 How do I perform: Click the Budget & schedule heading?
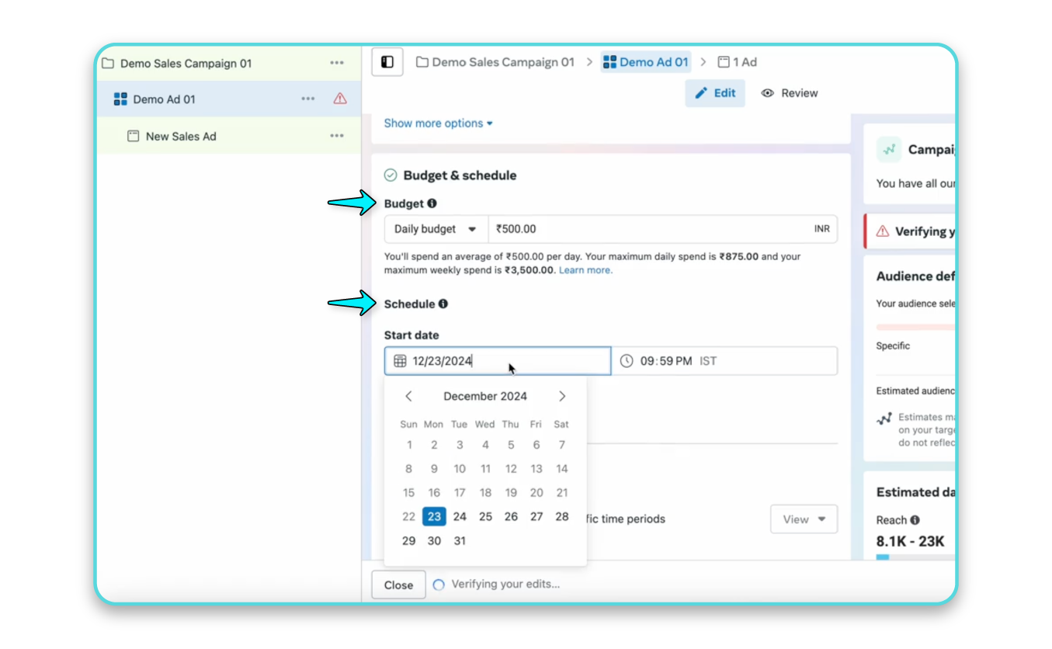[x=460, y=175]
